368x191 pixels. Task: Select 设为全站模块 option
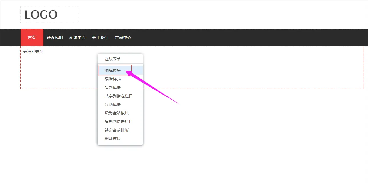pyautogui.click(x=117, y=113)
